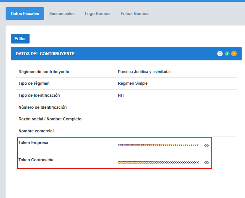Go to the Folios Nómina tab
The width and height of the screenshot is (245, 198).
point(135,13)
